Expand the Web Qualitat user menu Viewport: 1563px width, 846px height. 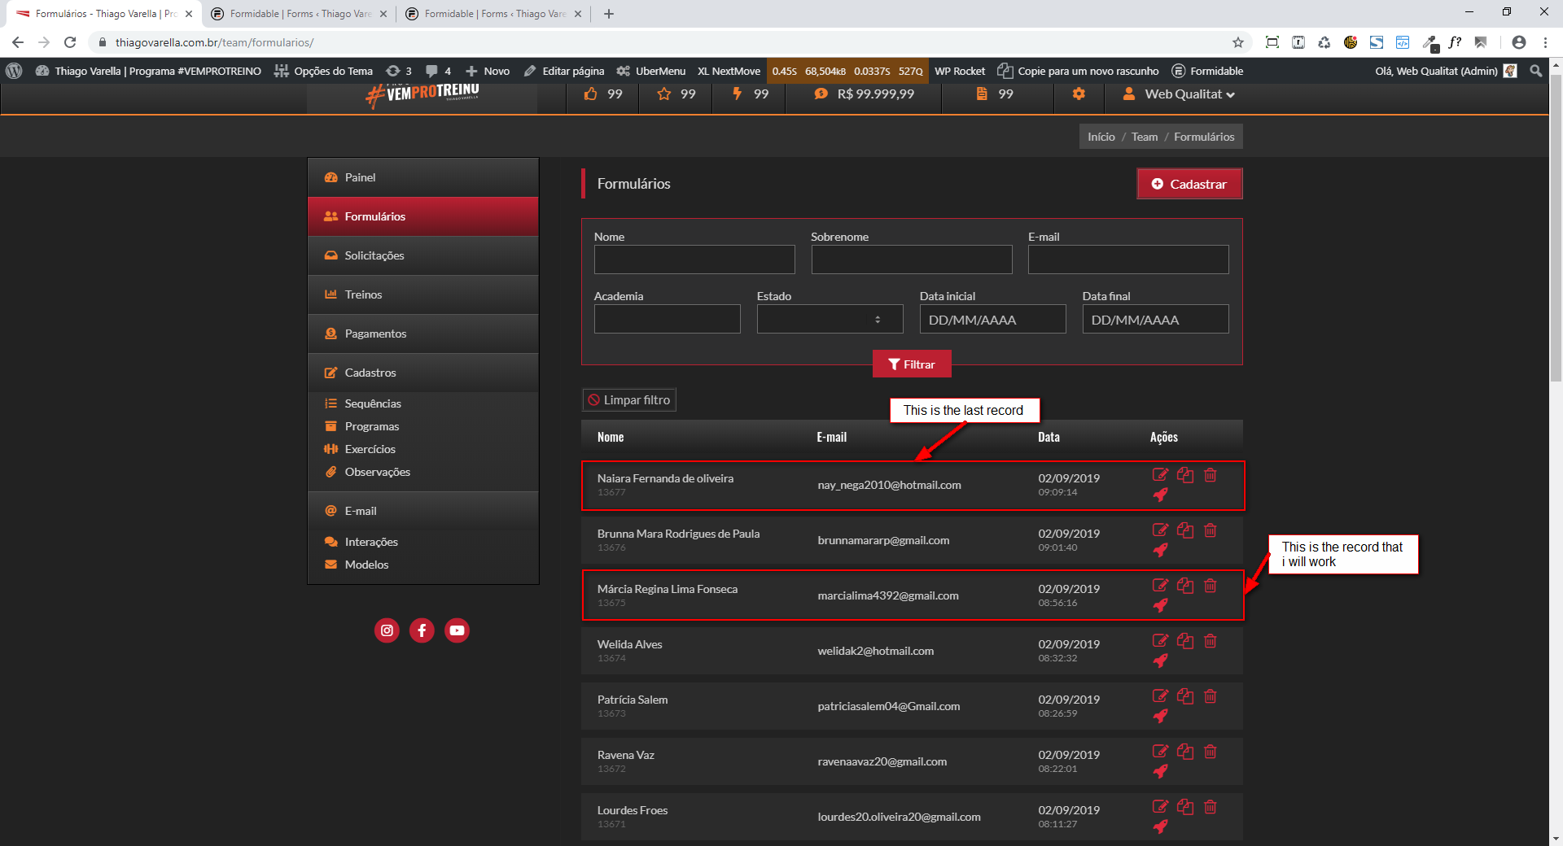point(1180,94)
